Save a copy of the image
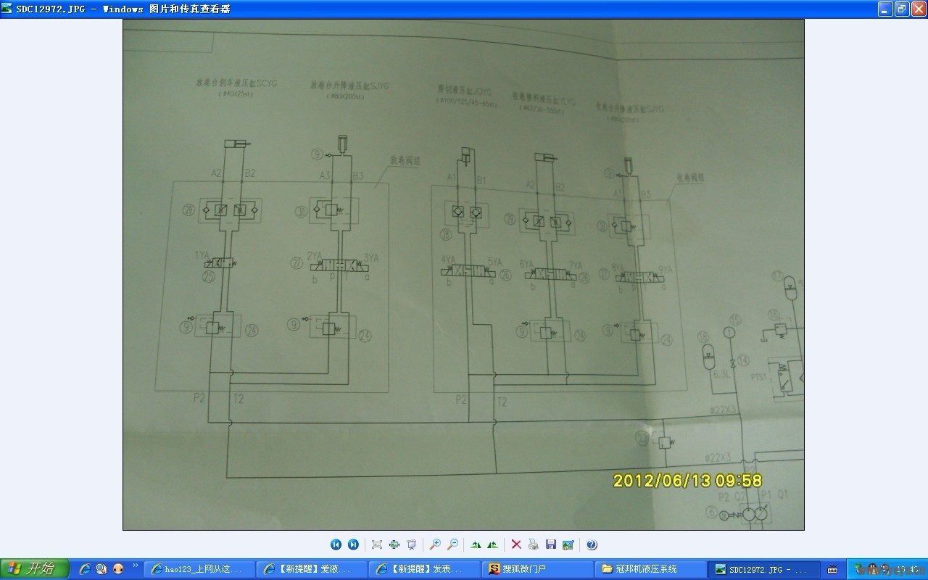Viewport: 928px width, 580px height. [551, 544]
